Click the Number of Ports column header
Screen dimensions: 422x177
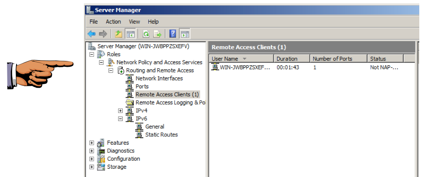pos(333,59)
